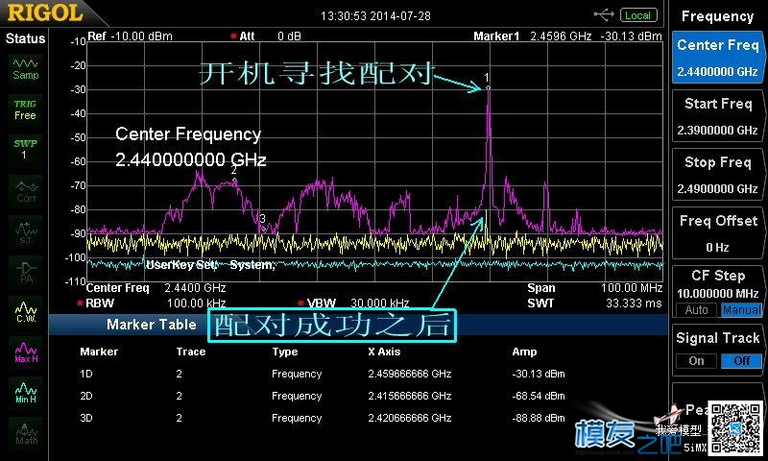Click the Status panel header
Screen dimensions: 768x461
pyautogui.click(x=25, y=38)
